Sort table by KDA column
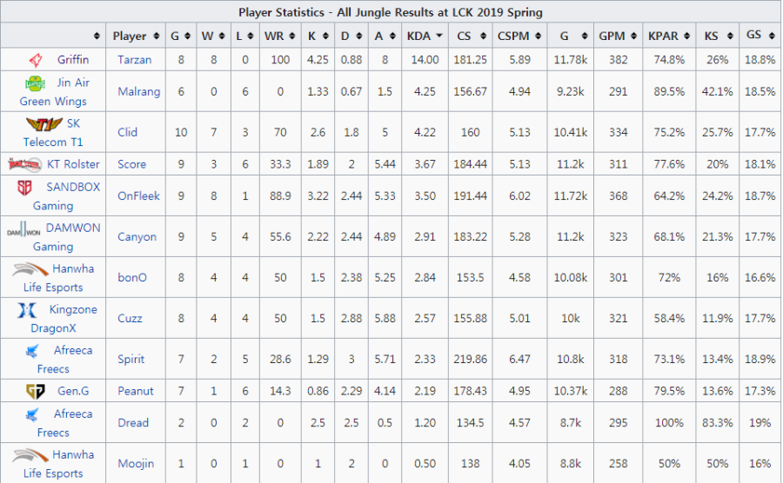This screenshot has width=783, height=483. click(425, 36)
